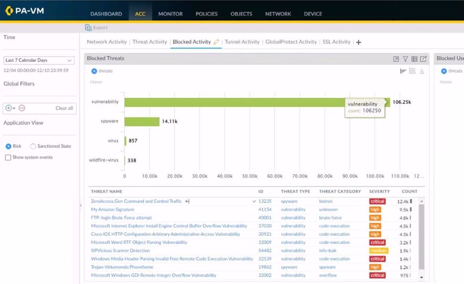Add a new tab with the plus icon
Screen dimensions: 464x284
[359, 42]
